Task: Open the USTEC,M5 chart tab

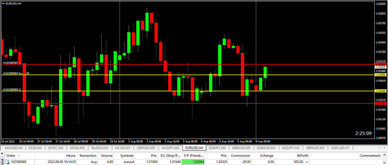Action: pyautogui.click(x=56, y=148)
